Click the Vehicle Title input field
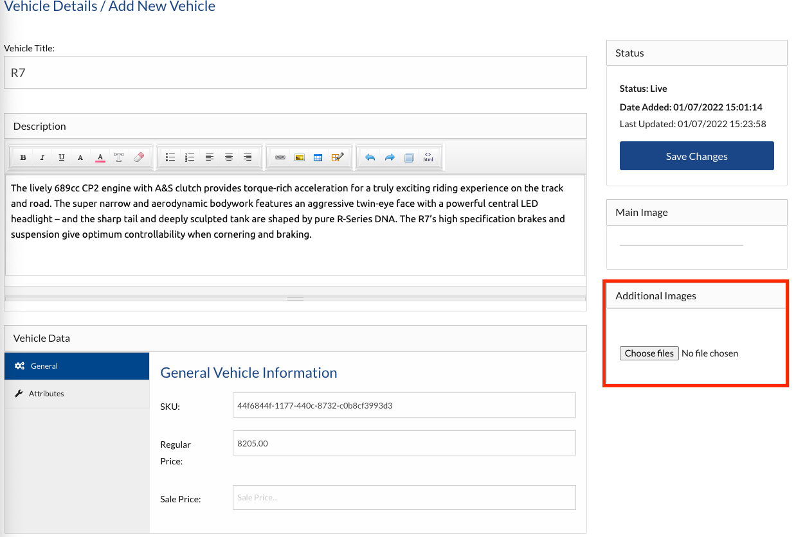The image size is (796, 537). click(x=295, y=73)
